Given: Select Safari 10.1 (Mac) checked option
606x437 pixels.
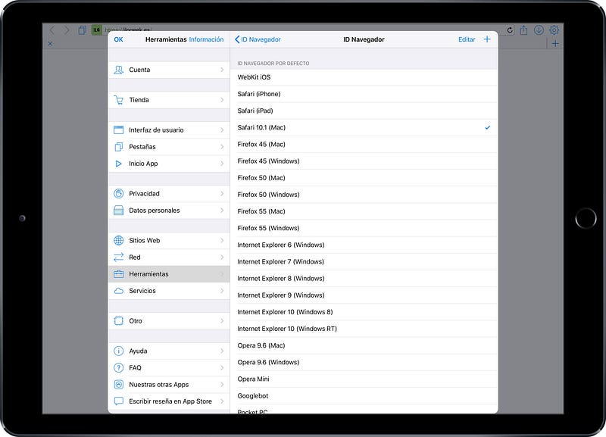Looking at the screenshot, I should [364, 128].
